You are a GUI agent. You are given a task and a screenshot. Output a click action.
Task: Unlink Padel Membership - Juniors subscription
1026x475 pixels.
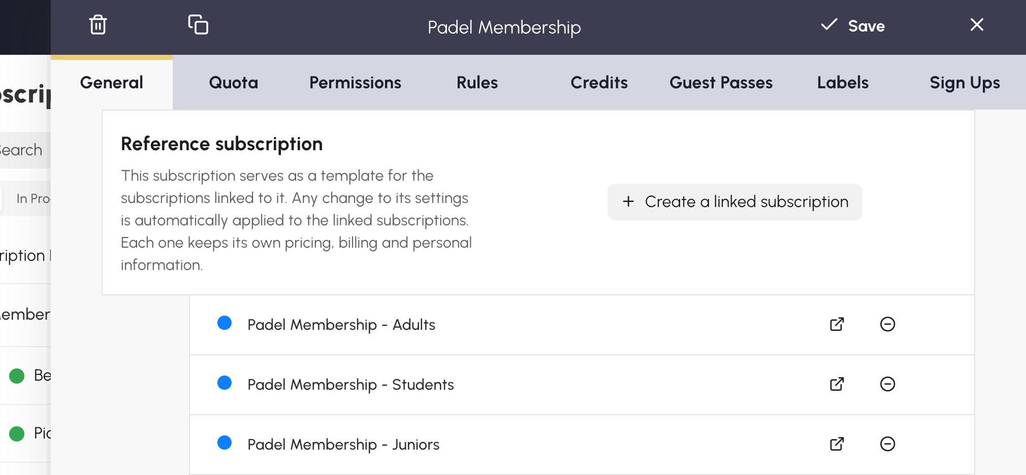(x=887, y=444)
